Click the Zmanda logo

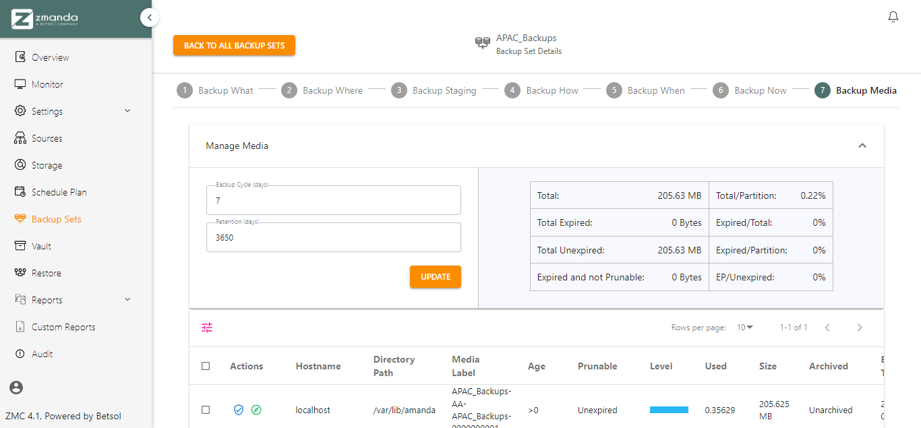[44, 19]
